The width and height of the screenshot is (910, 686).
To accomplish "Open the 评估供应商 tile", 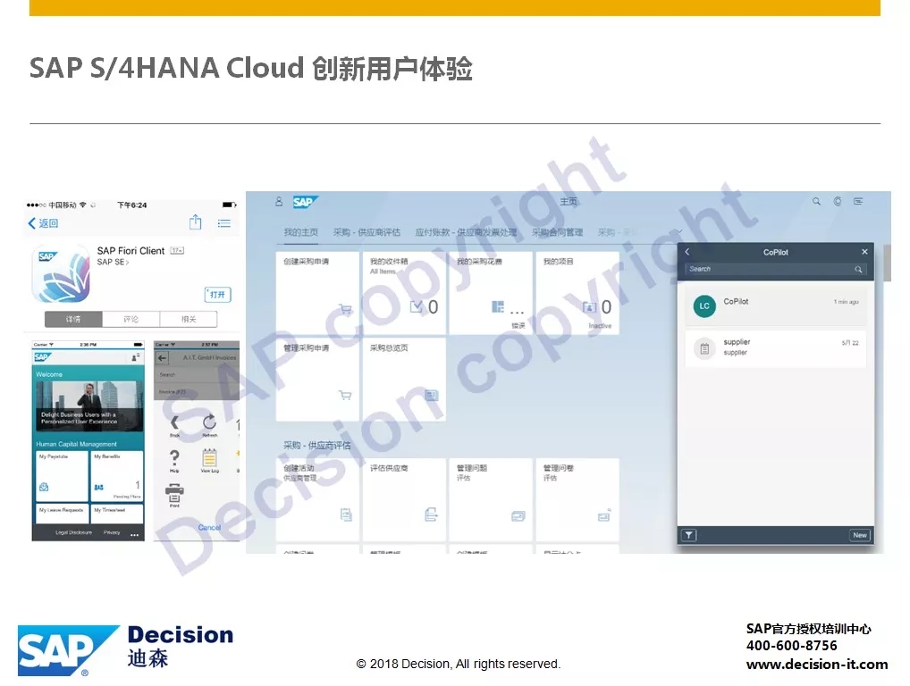I will coord(404,500).
